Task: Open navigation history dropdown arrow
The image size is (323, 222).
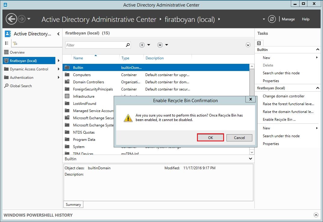Action: pos(29,19)
